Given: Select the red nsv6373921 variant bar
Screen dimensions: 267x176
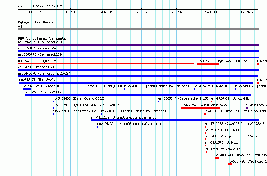Looking at the screenshot, I should click(200, 108).
